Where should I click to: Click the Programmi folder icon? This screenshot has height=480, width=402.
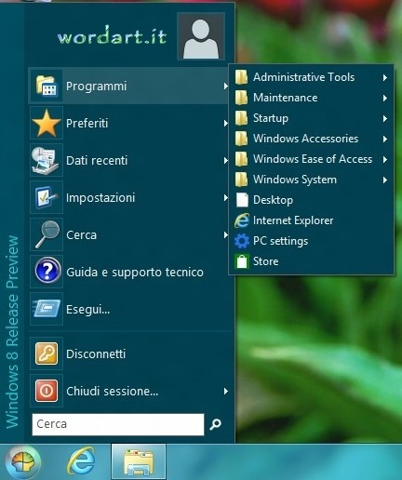click(47, 86)
